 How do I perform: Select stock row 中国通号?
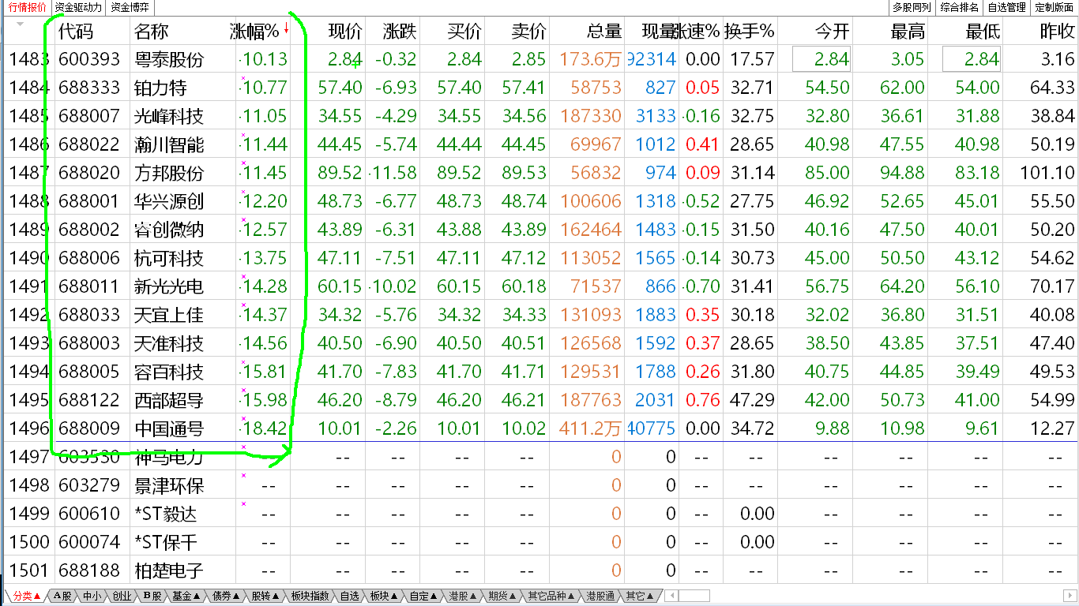[x=539, y=428]
